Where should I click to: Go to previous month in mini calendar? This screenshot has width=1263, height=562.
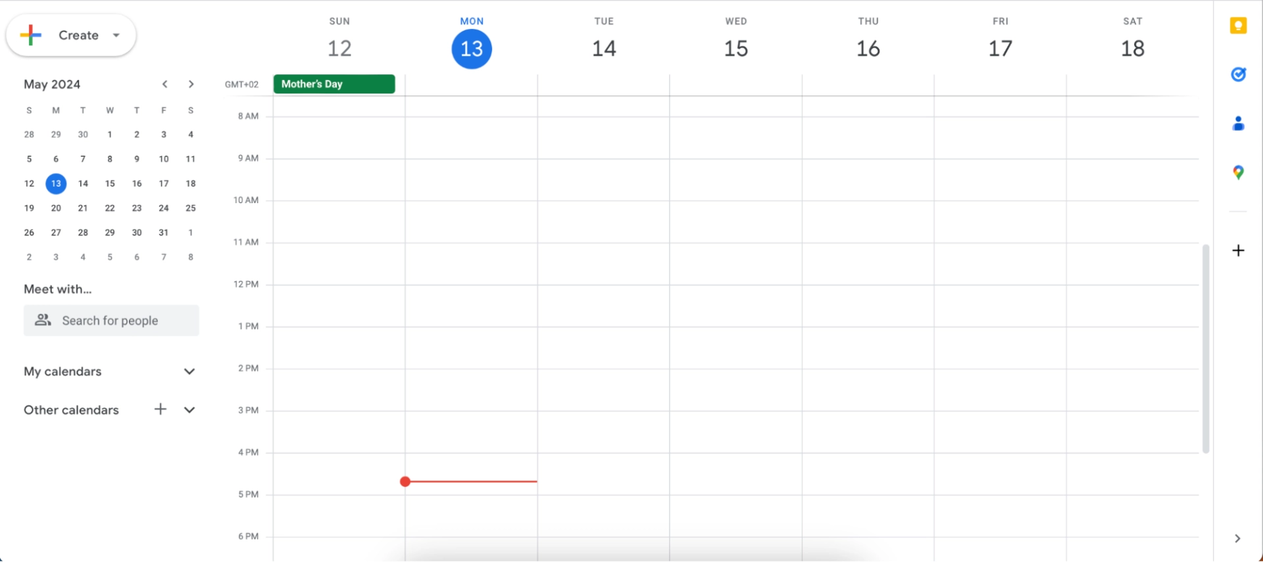tap(164, 84)
